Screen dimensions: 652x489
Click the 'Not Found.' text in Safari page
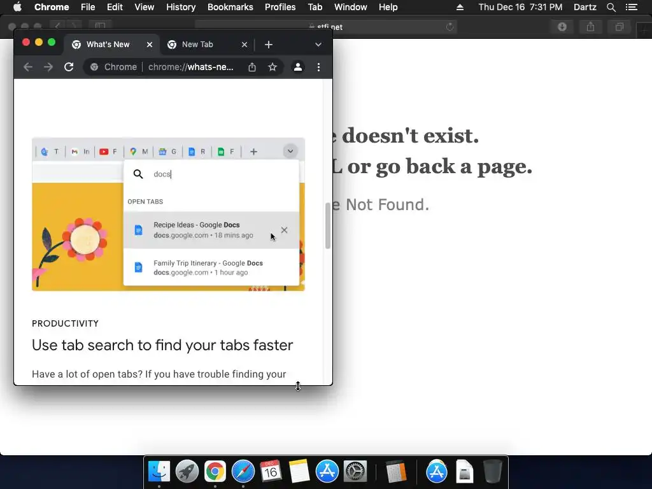click(x=387, y=204)
